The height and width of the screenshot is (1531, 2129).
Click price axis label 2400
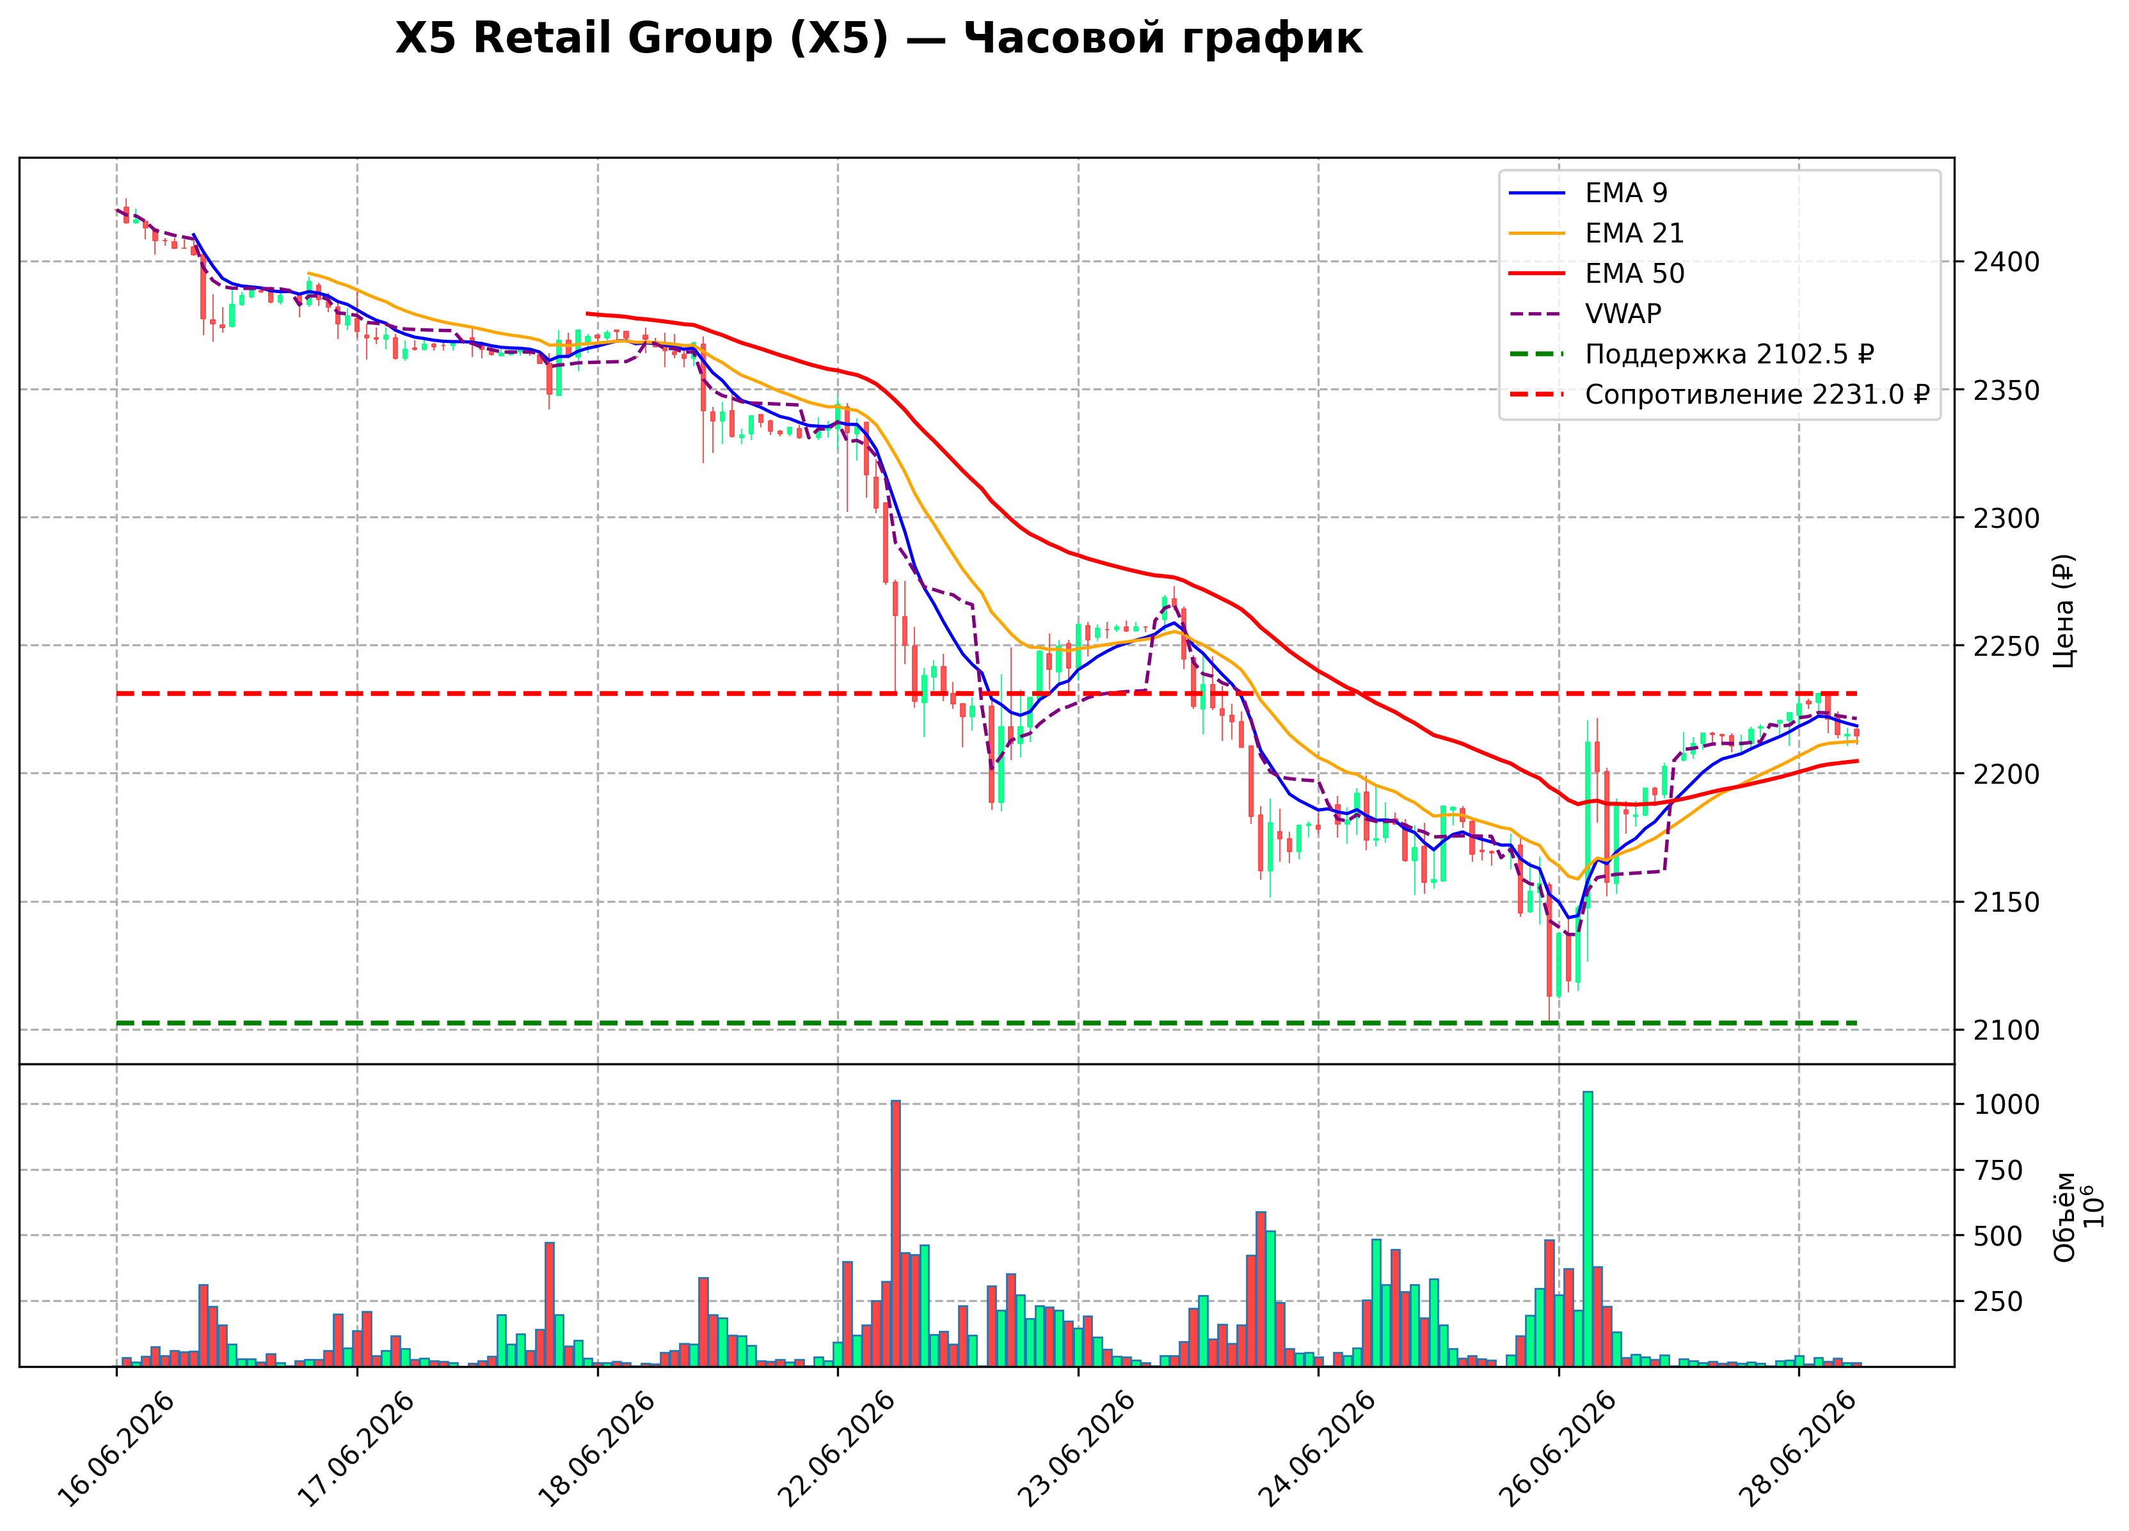click(x=2007, y=262)
